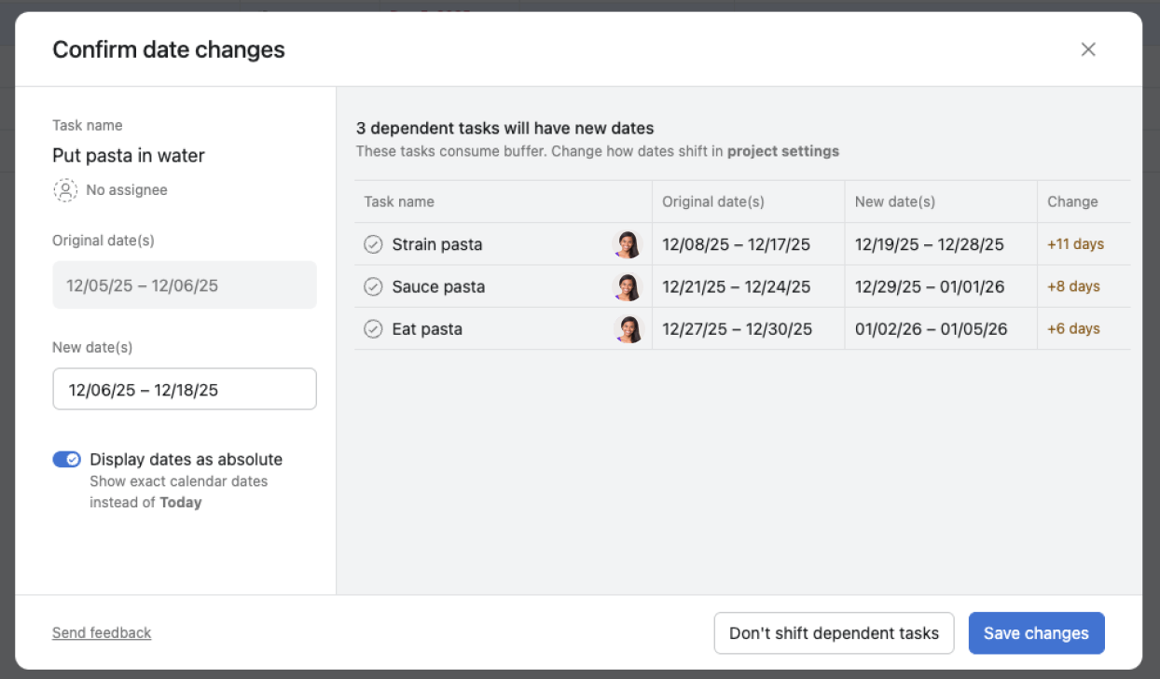Open the New date(s) field
Image resolution: width=1160 pixels, height=679 pixels.
(185, 389)
